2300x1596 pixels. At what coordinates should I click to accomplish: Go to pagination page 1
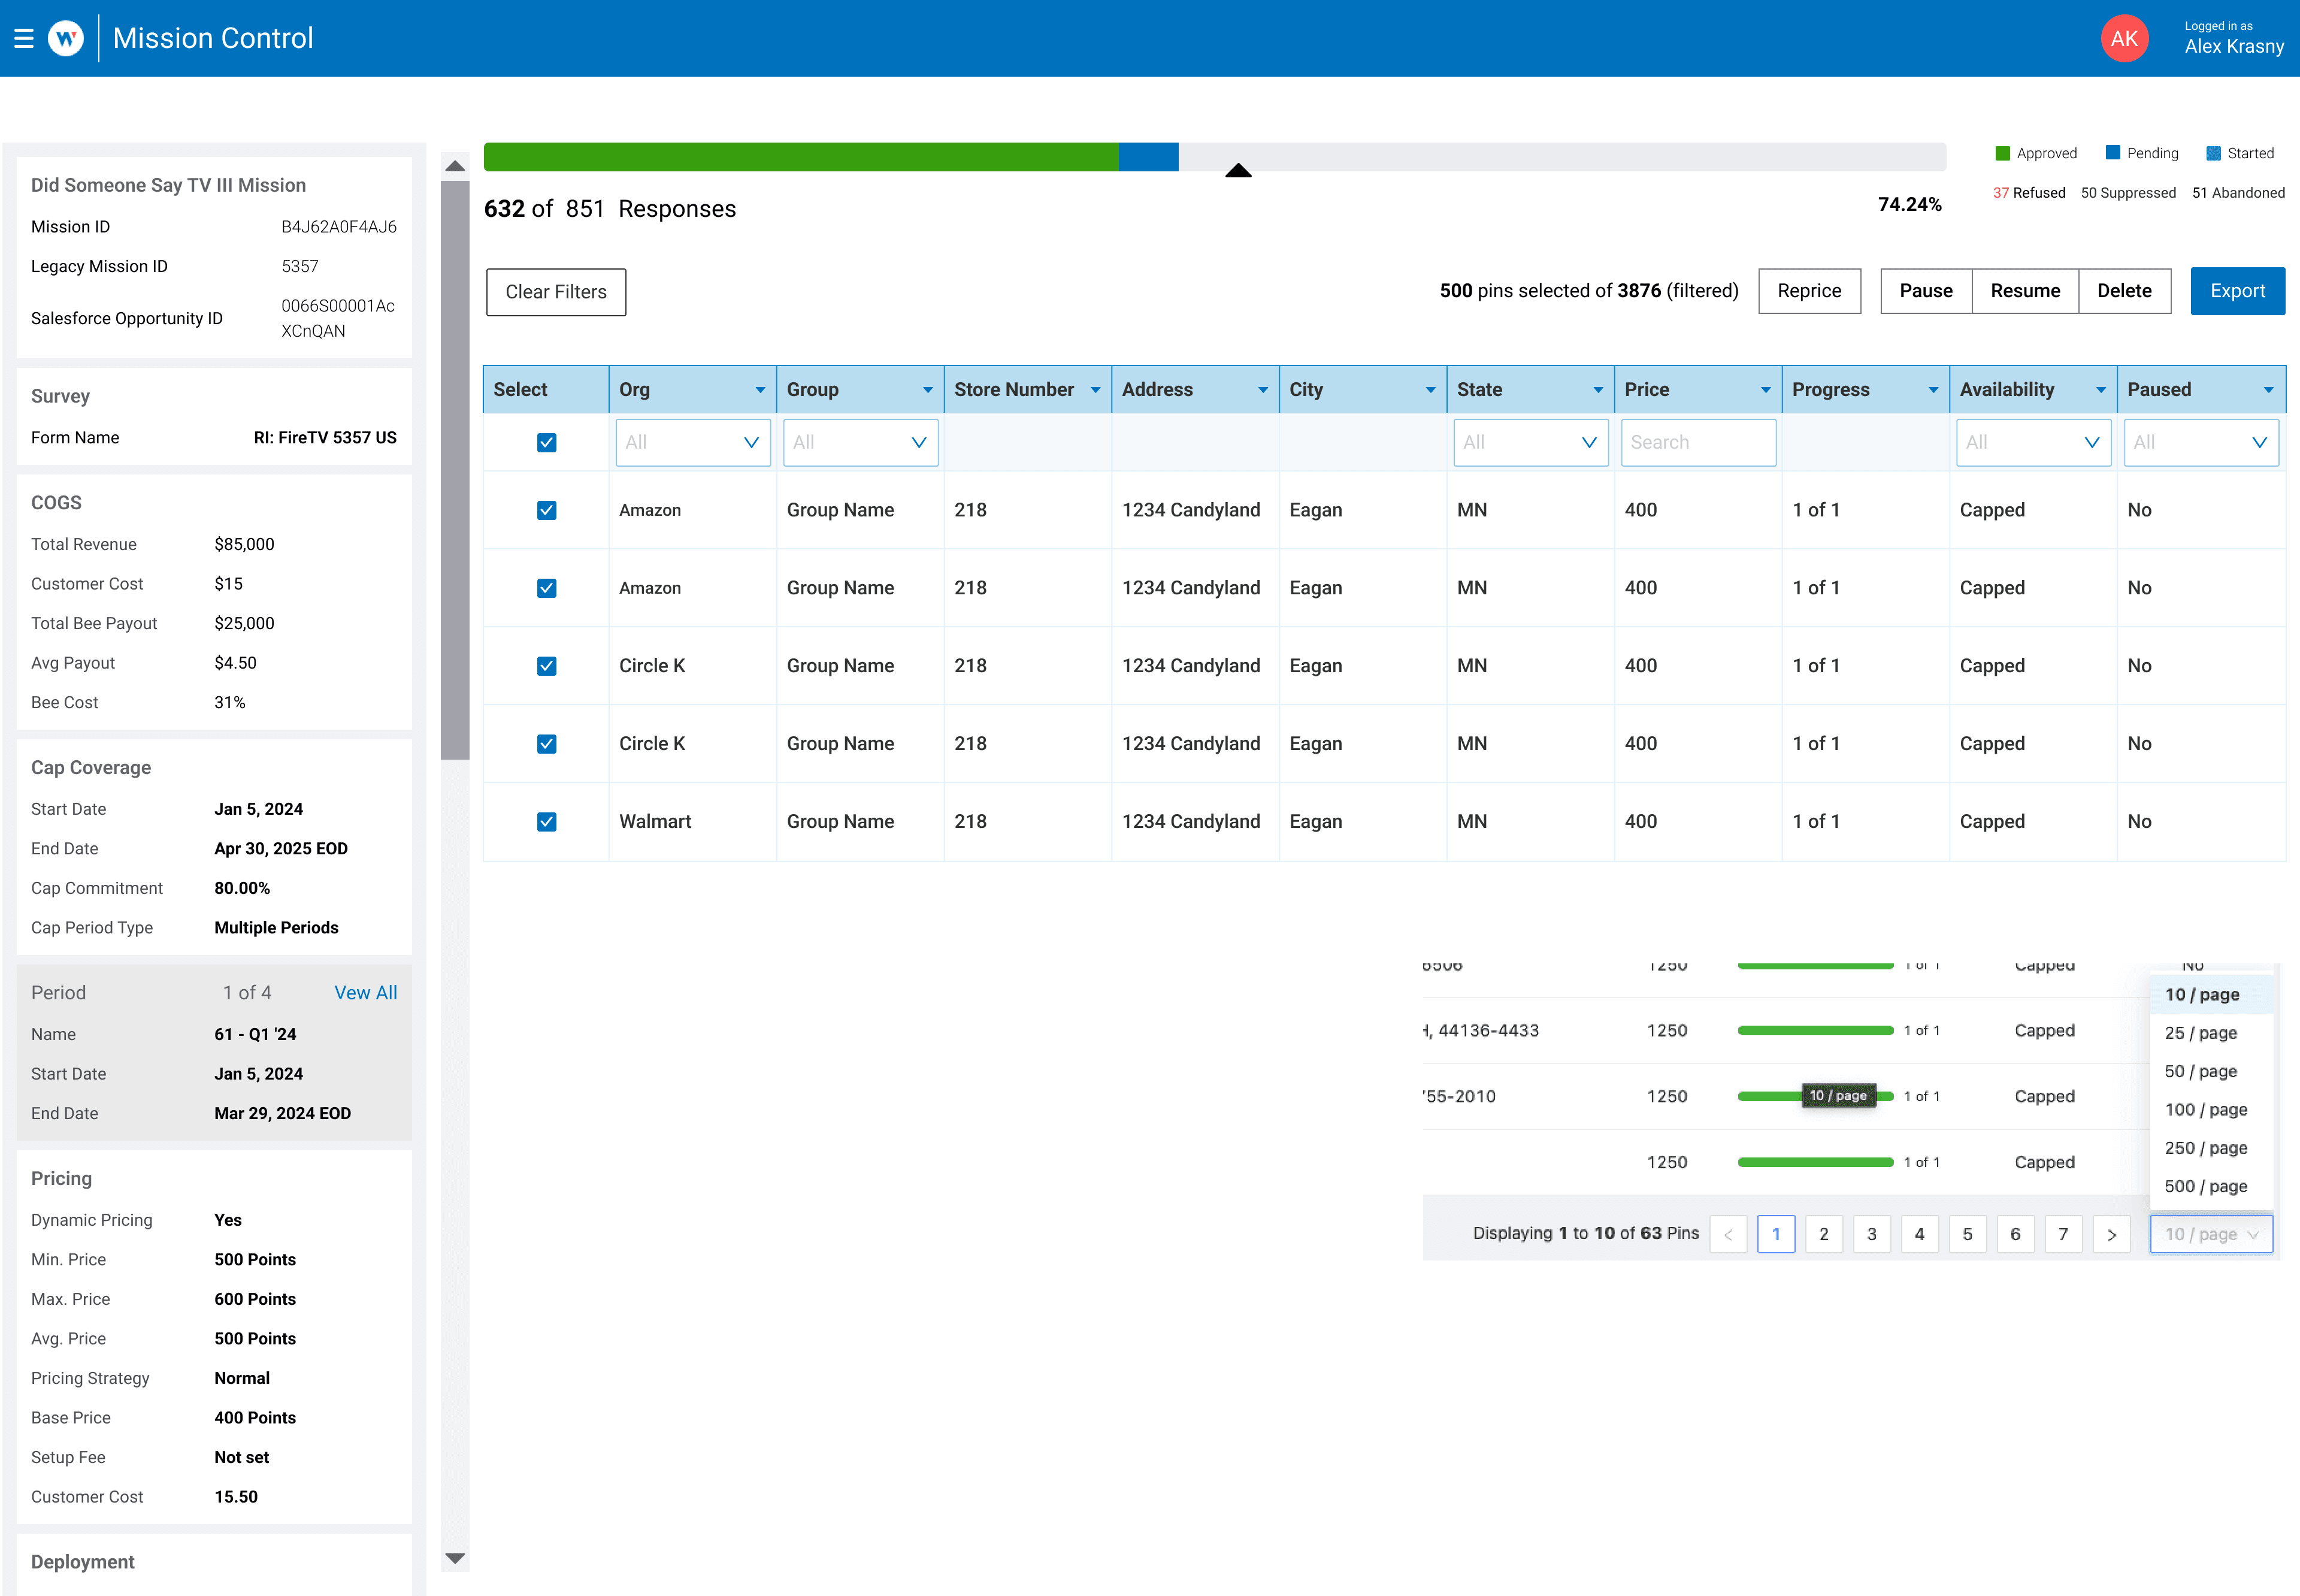[x=1777, y=1234]
